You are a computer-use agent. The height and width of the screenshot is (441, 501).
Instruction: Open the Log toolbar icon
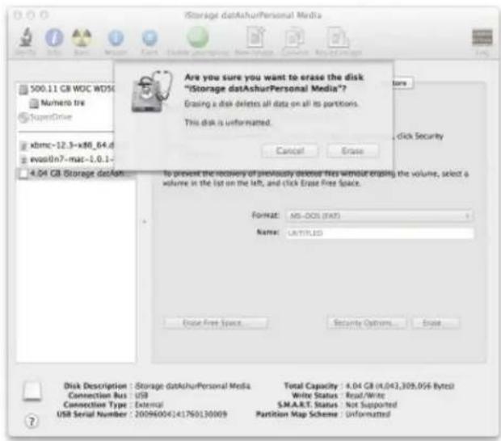tap(482, 38)
